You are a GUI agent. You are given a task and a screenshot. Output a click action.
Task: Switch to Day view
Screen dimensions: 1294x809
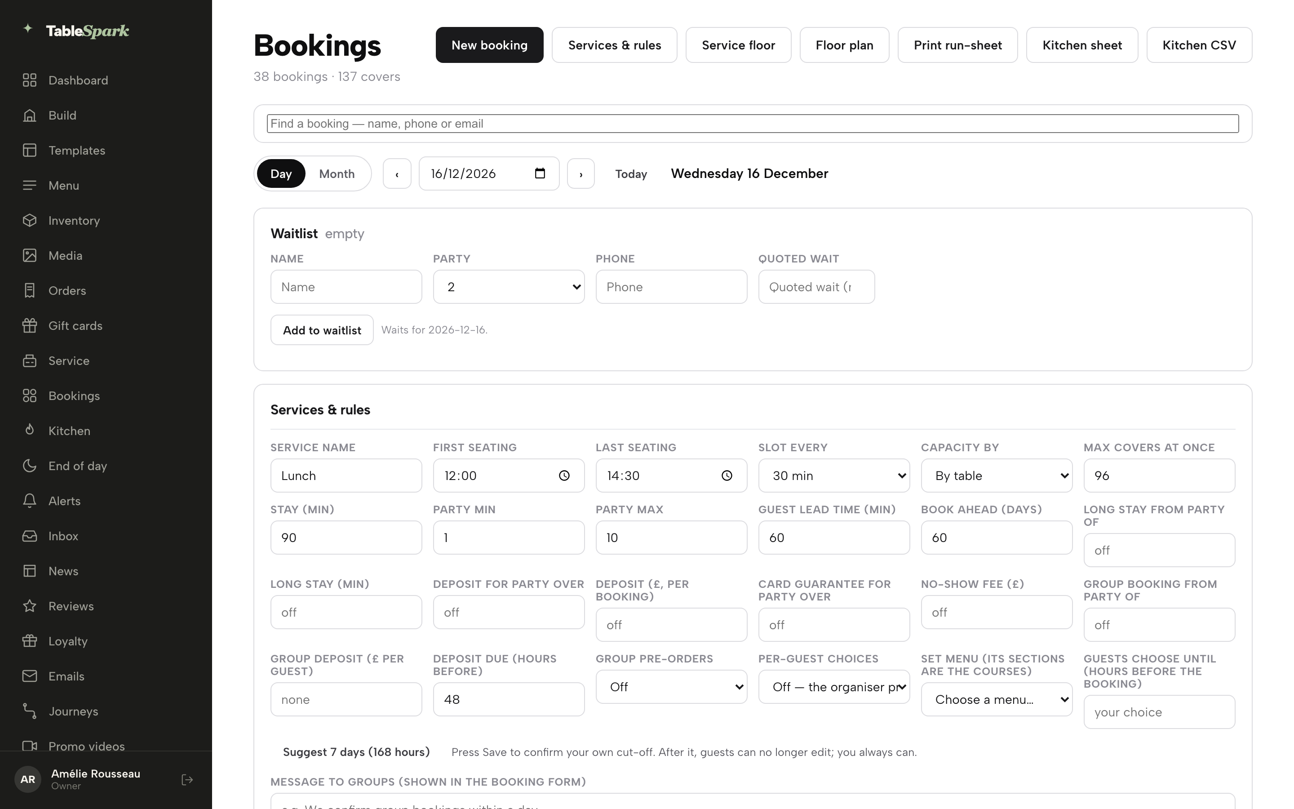[281, 173]
